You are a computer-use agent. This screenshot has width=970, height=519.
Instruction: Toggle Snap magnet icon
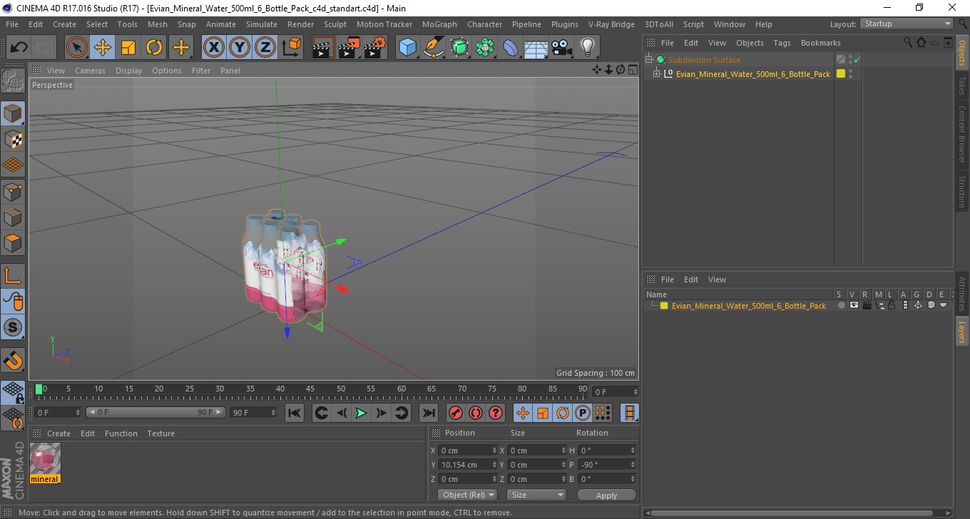pos(13,360)
